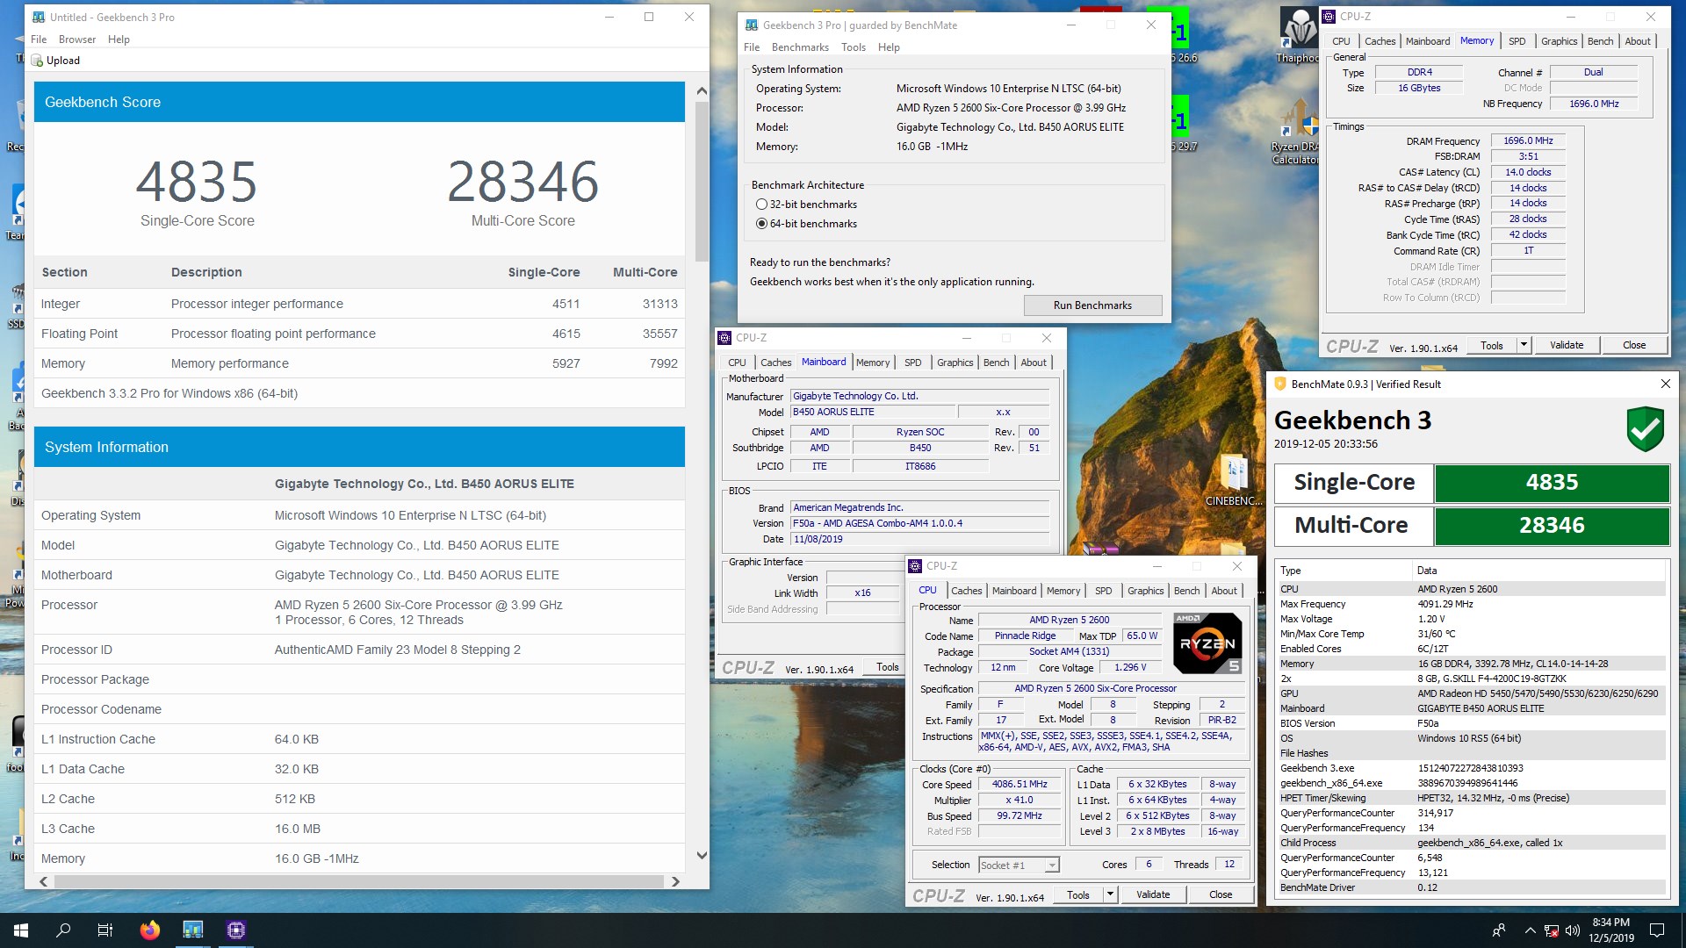Open Windows Start menu
Viewport: 1686px width, 948px height.
(x=21, y=930)
